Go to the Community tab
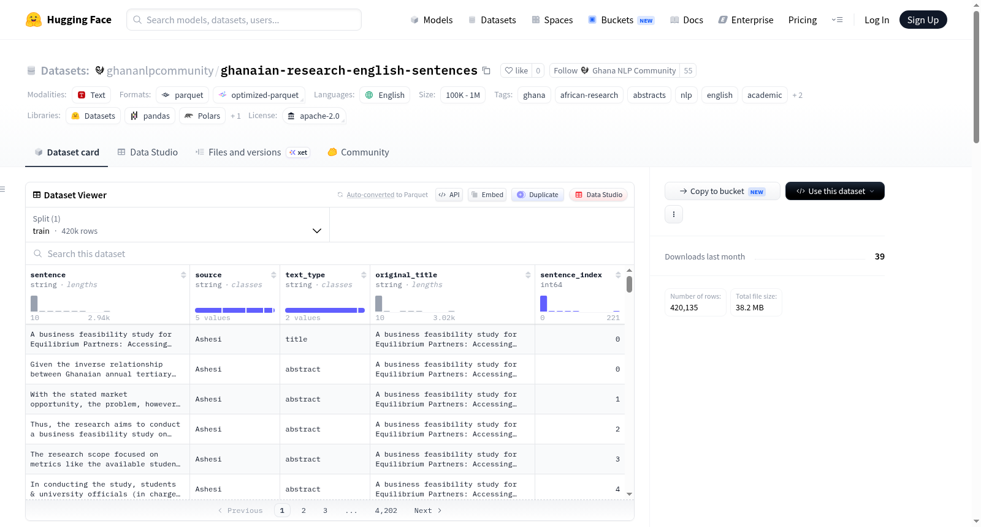 point(358,152)
